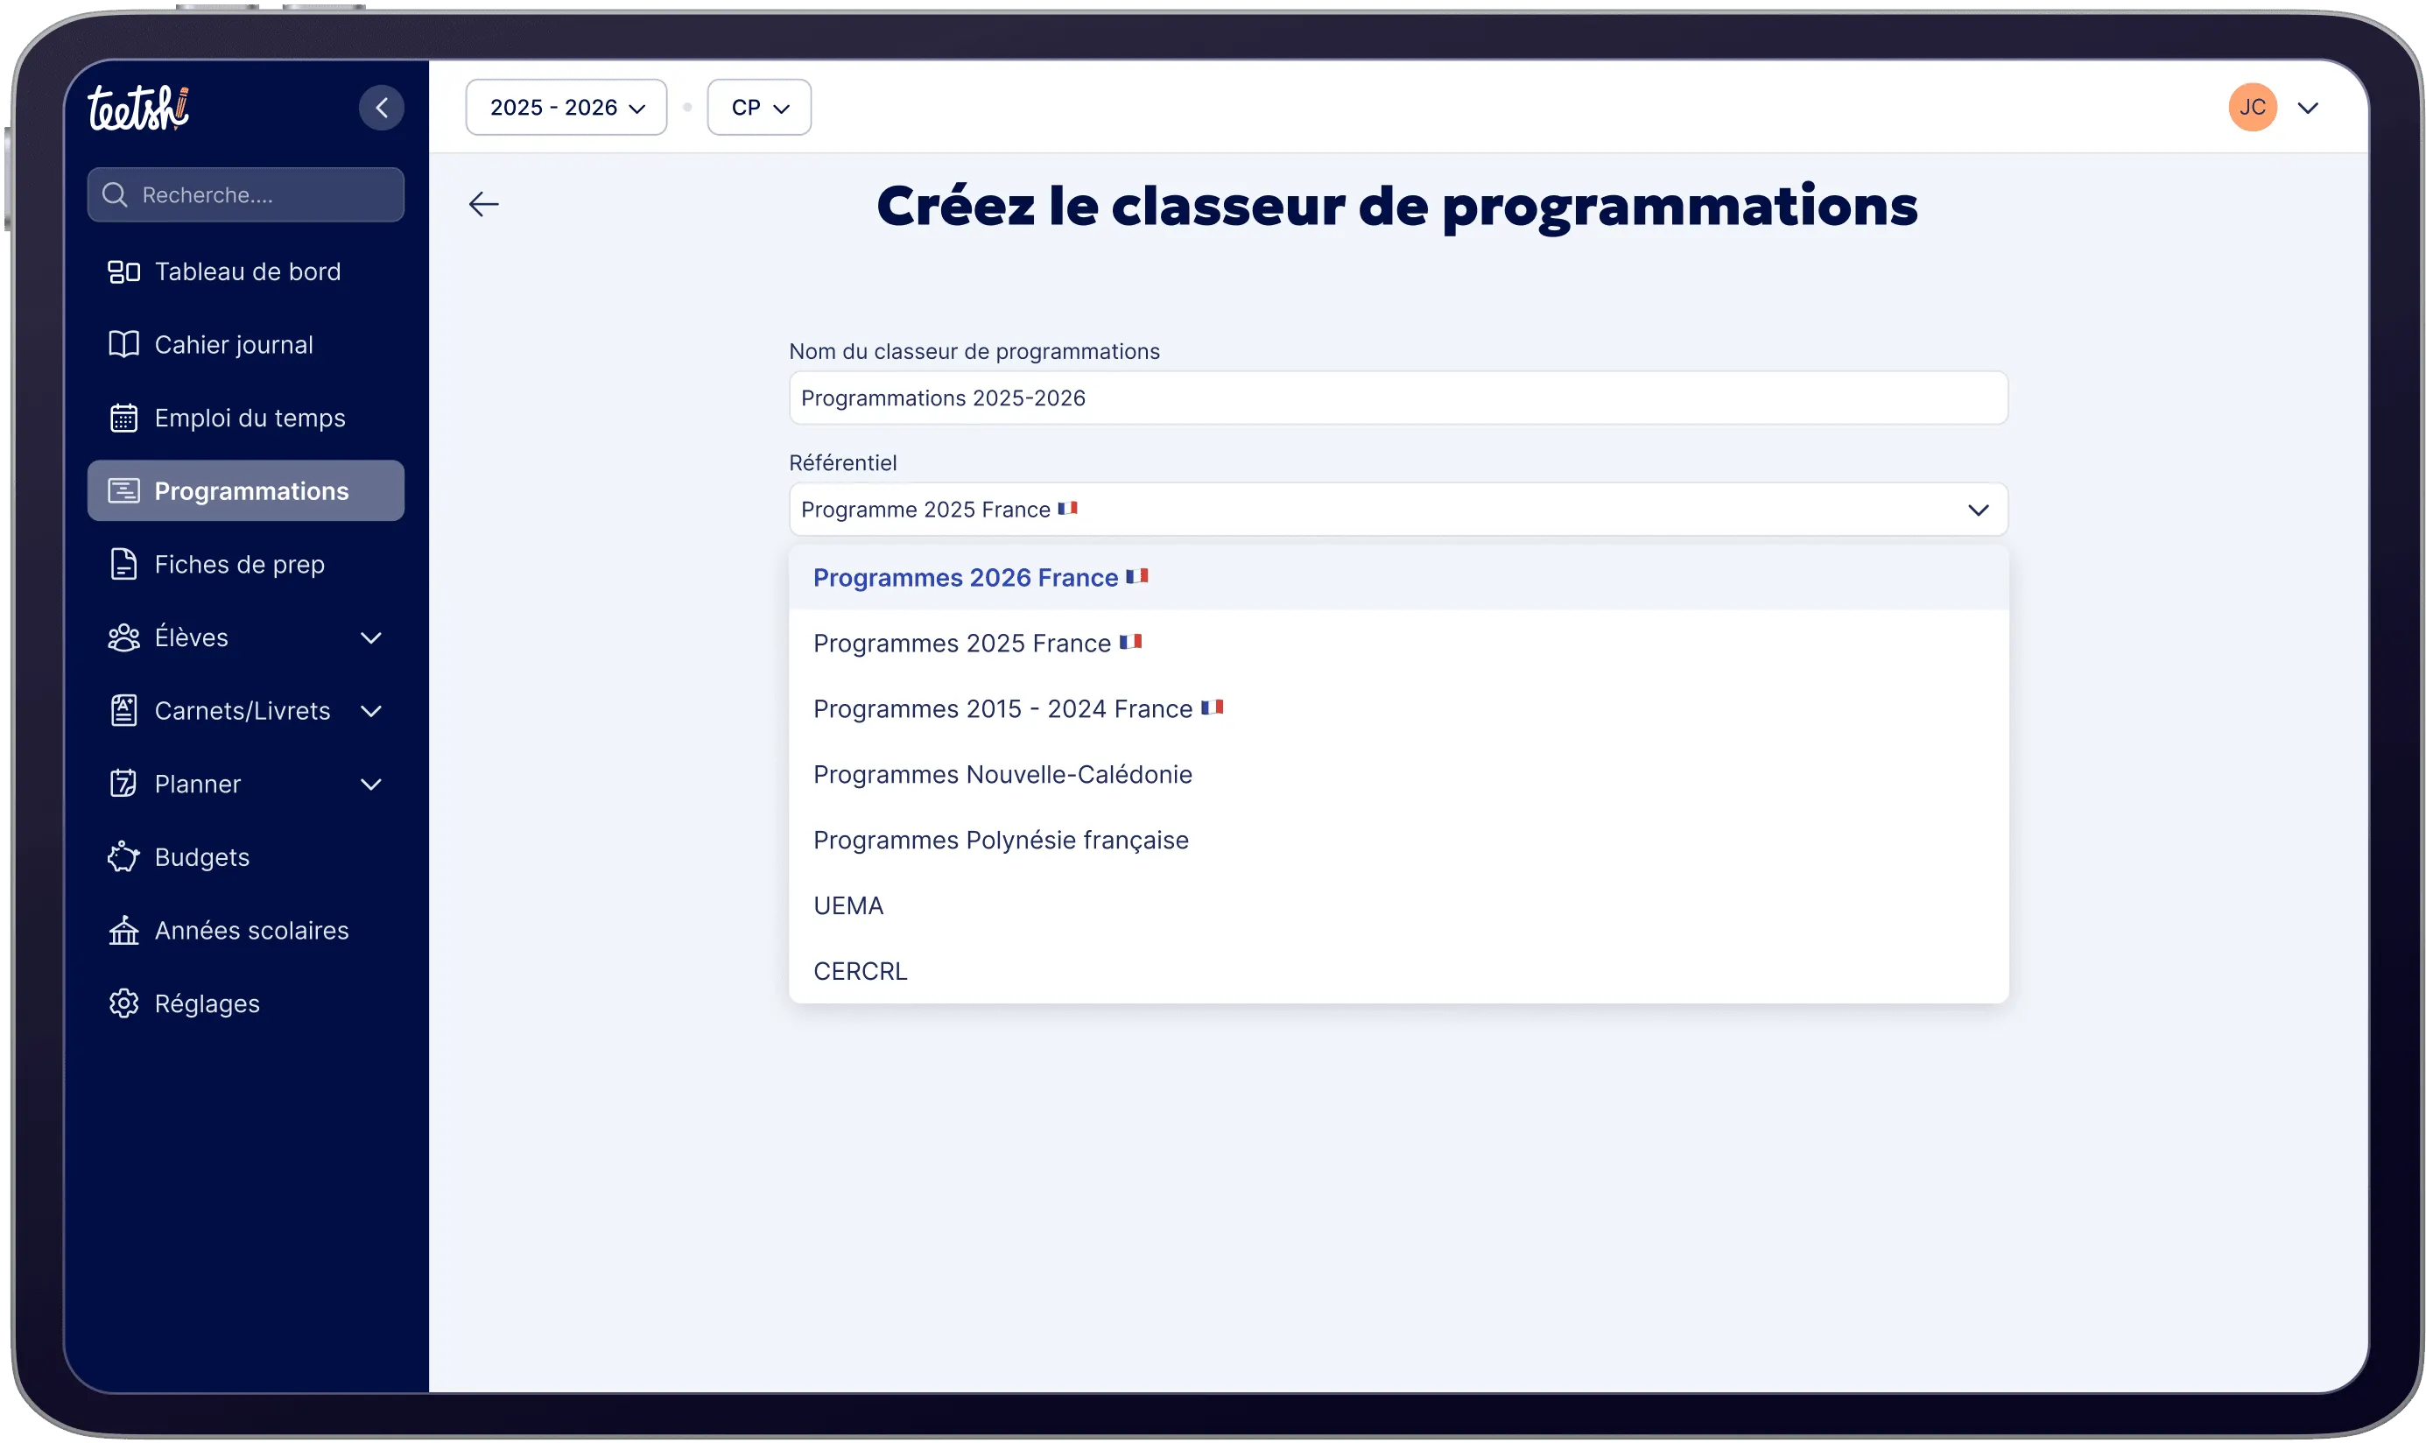Choose Programmes 2025 France option
The height and width of the screenshot is (1443, 2426).
pos(1397,643)
